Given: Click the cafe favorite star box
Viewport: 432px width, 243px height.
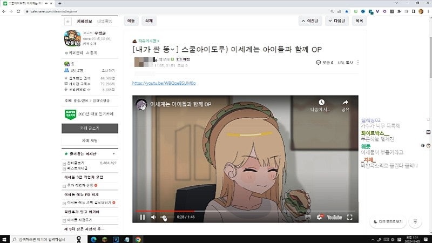Looking at the screenshot, I should (x=68, y=21).
